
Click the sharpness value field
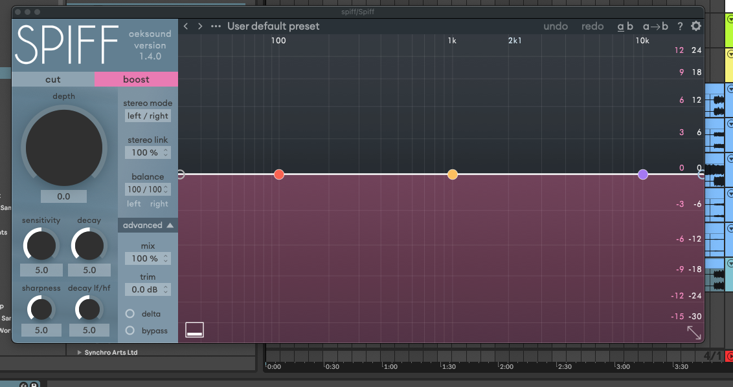pyautogui.click(x=41, y=330)
